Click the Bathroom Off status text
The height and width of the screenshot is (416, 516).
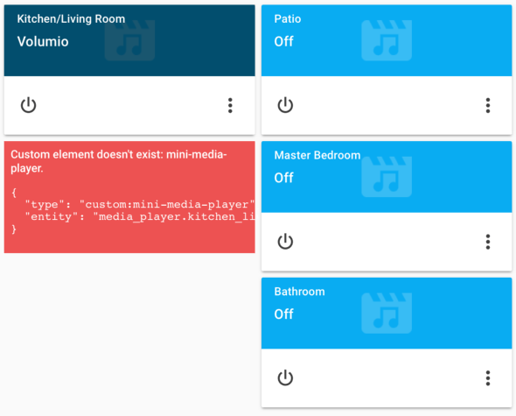point(283,314)
